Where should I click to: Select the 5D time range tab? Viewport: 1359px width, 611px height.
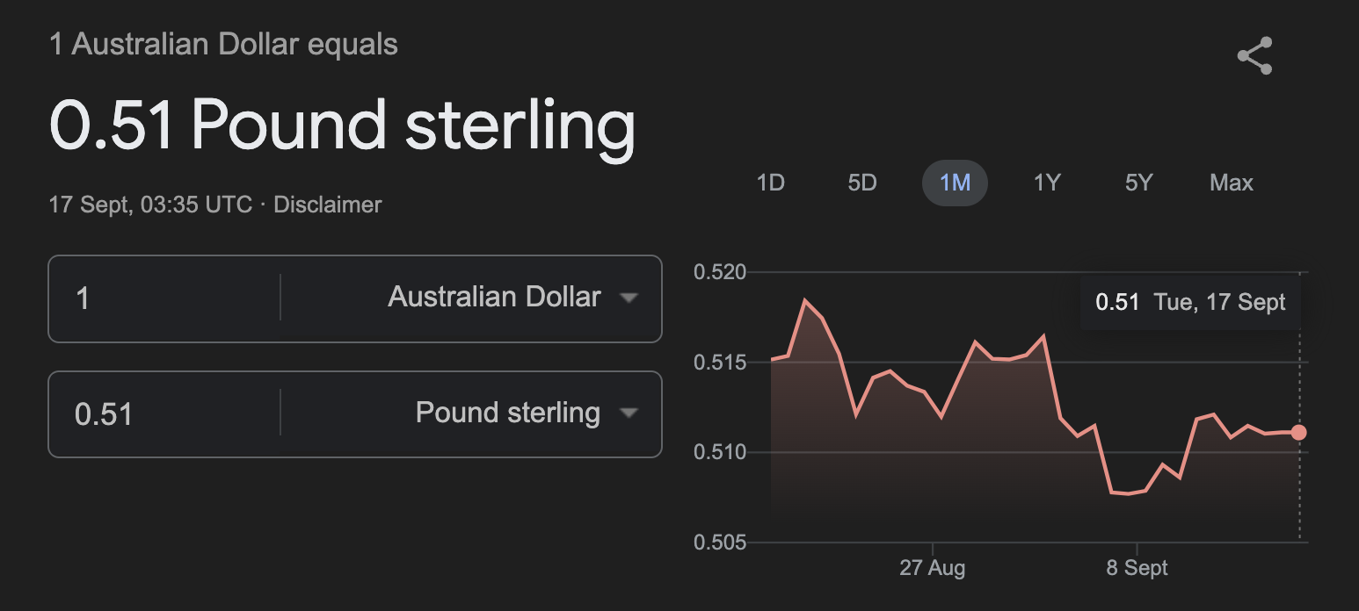click(x=862, y=183)
